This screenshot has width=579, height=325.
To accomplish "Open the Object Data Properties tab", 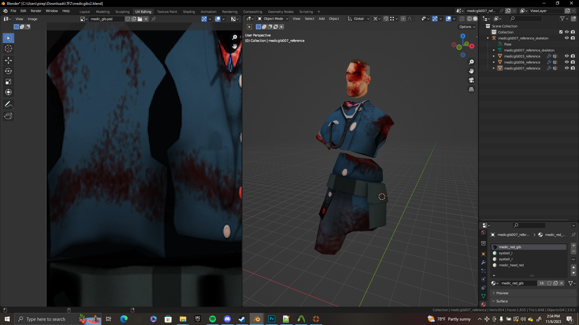I will pos(483,296).
